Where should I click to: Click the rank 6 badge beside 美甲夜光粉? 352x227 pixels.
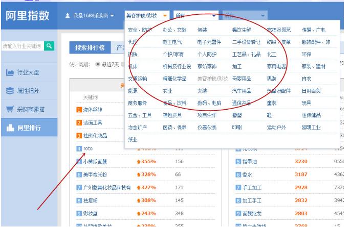point(79,174)
